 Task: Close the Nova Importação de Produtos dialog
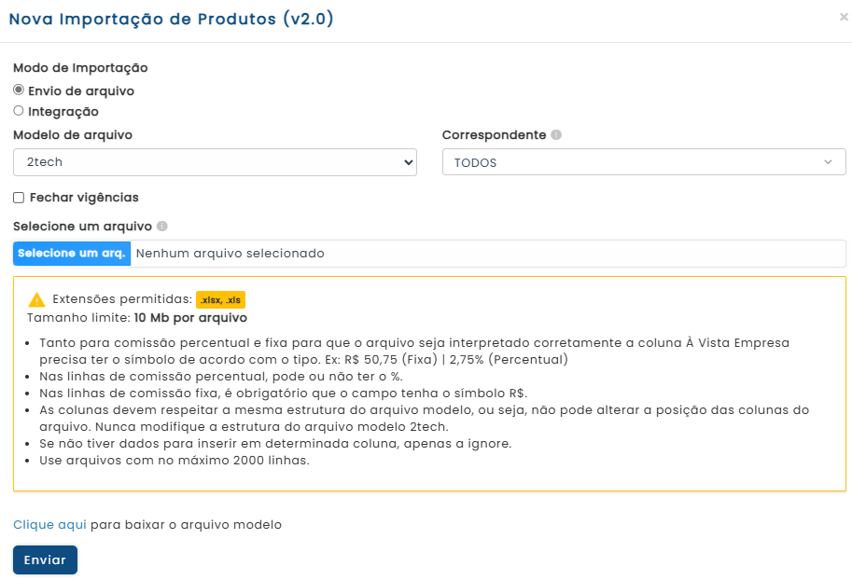pyautogui.click(x=844, y=17)
